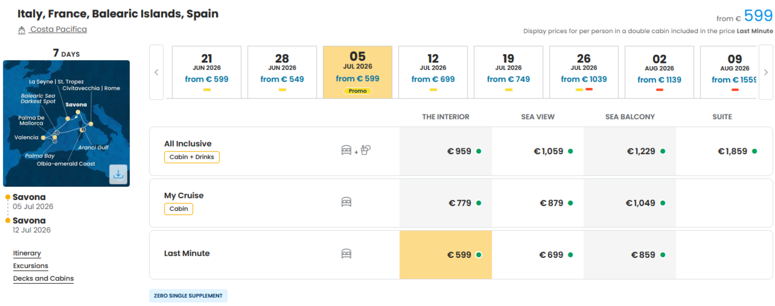Click the Sea View column header
775x306 pixels.
[538, 117]
